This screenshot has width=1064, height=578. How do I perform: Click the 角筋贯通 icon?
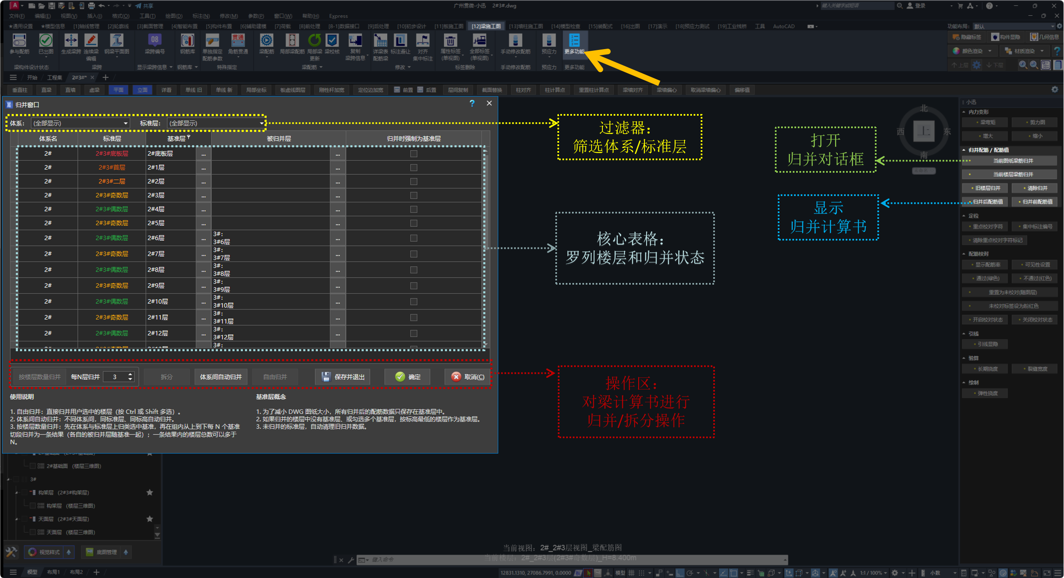click(238, 41)
